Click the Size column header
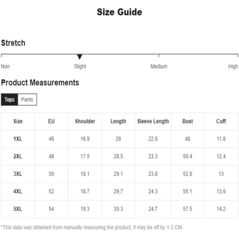239x239 pixels. click(18, 121)
